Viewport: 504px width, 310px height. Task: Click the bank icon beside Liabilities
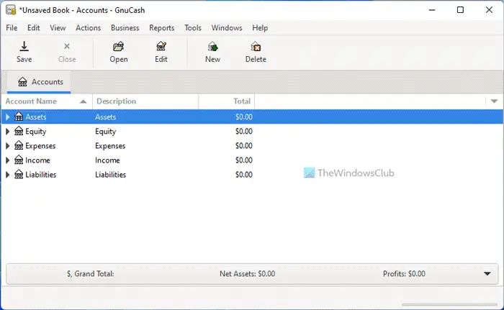19,175
